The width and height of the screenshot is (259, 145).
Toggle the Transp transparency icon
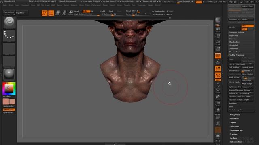tap(218, 123)
